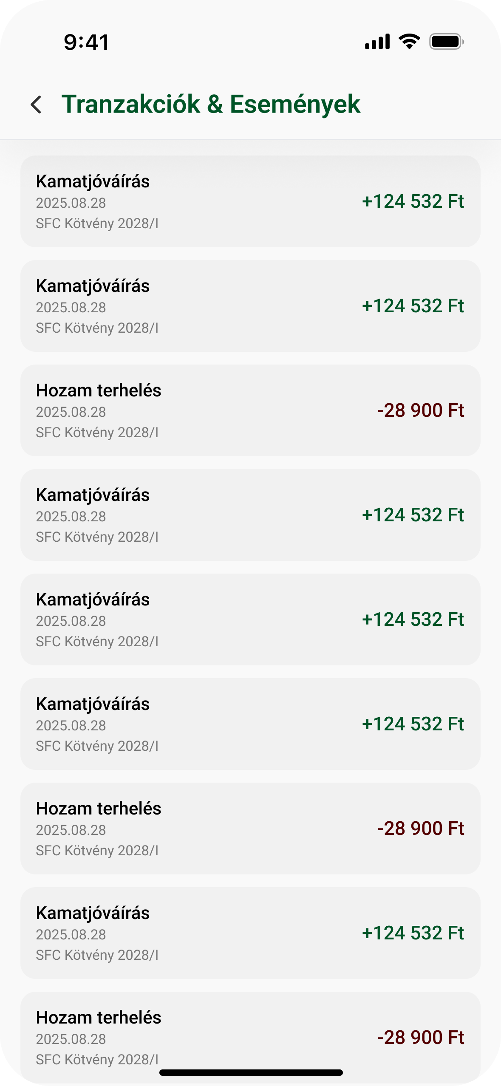Open the second Hozam terhelés transaction

[x=250, y=829]
